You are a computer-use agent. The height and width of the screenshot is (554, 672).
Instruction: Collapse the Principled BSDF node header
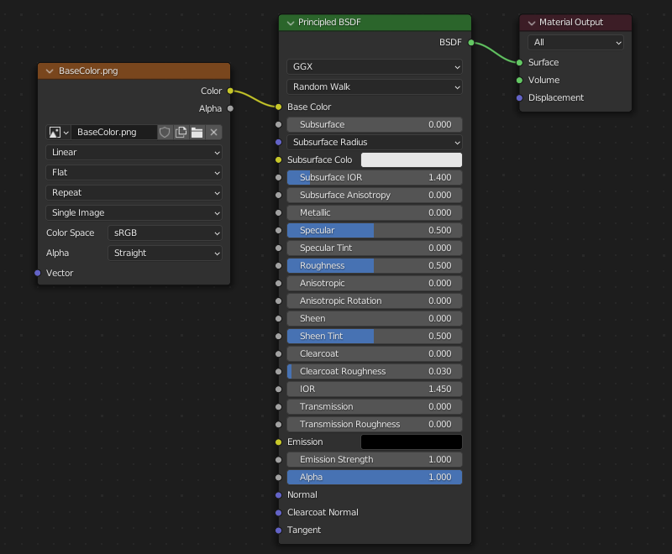[290, 23]
